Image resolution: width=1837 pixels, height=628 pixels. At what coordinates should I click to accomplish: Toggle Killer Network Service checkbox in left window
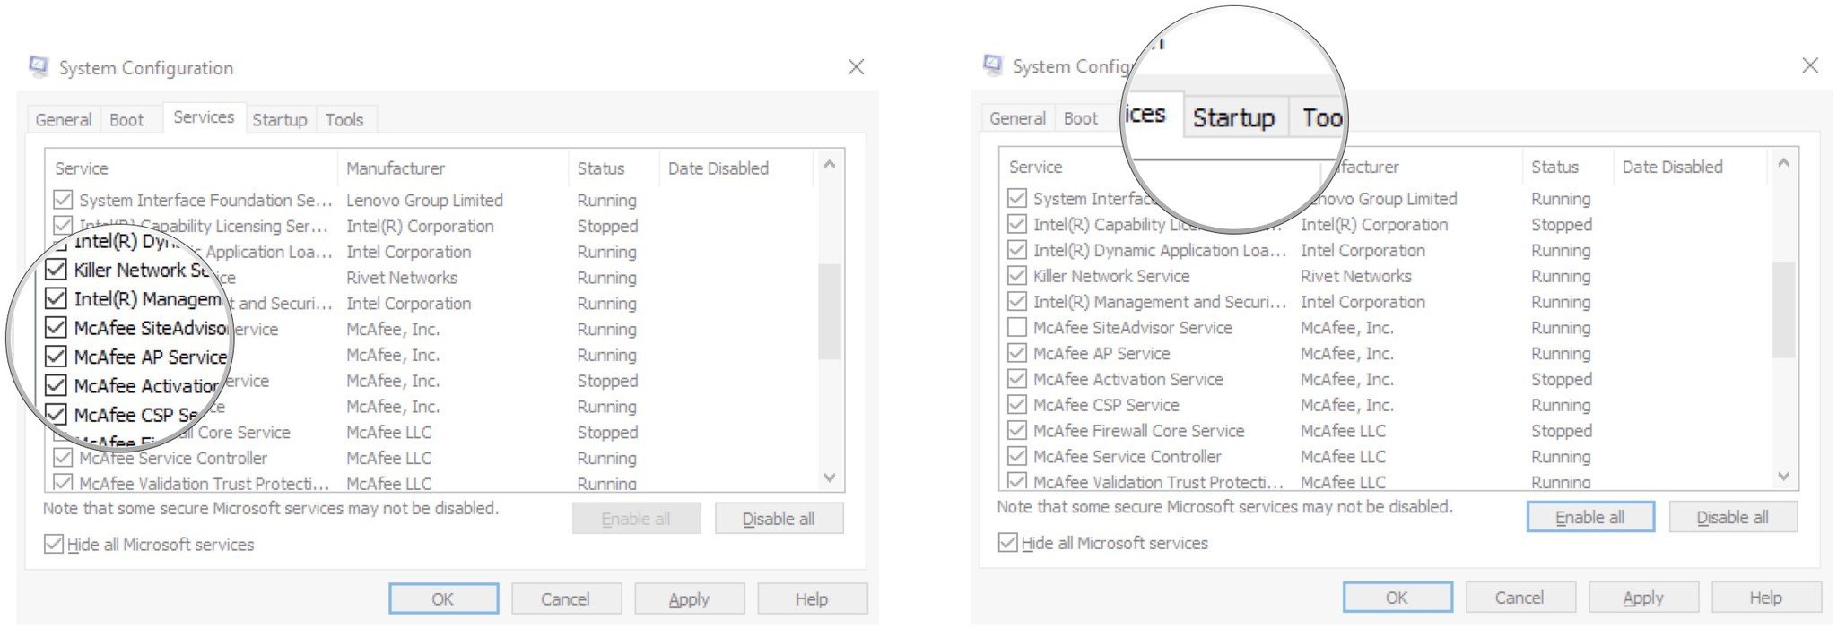[56, 269]
